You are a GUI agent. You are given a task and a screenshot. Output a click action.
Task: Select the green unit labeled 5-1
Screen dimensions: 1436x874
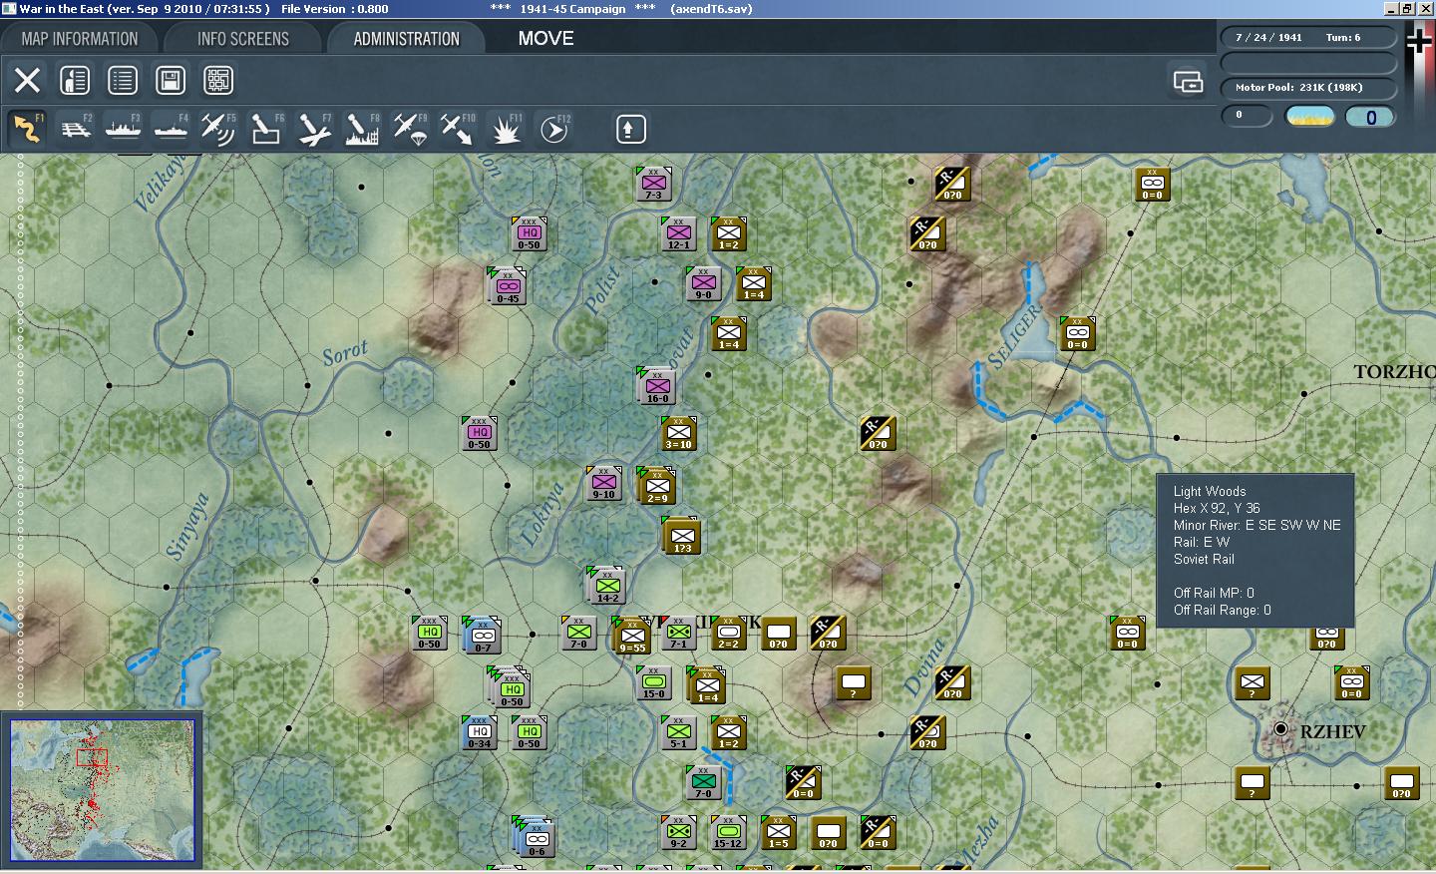pyautogui.click(x=678, y=733)
